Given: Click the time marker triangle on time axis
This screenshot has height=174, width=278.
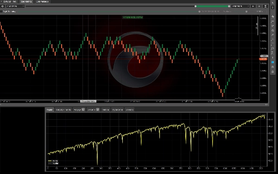Looking at the screenshot, I should point(239,98).
